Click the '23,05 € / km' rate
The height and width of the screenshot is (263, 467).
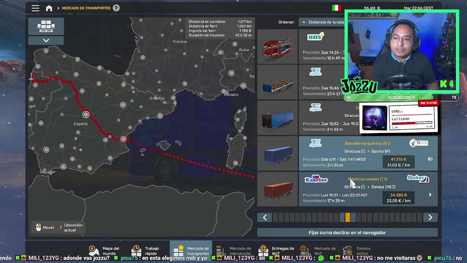tap(398, 201)
